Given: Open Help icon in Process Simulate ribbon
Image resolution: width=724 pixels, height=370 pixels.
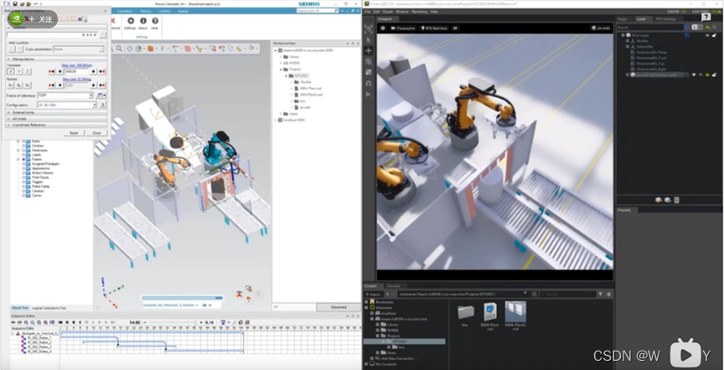Looking at the screenshot, I should pos(155,21).
